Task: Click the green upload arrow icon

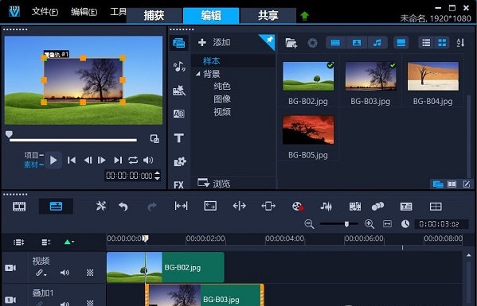Action: [304, 16]
